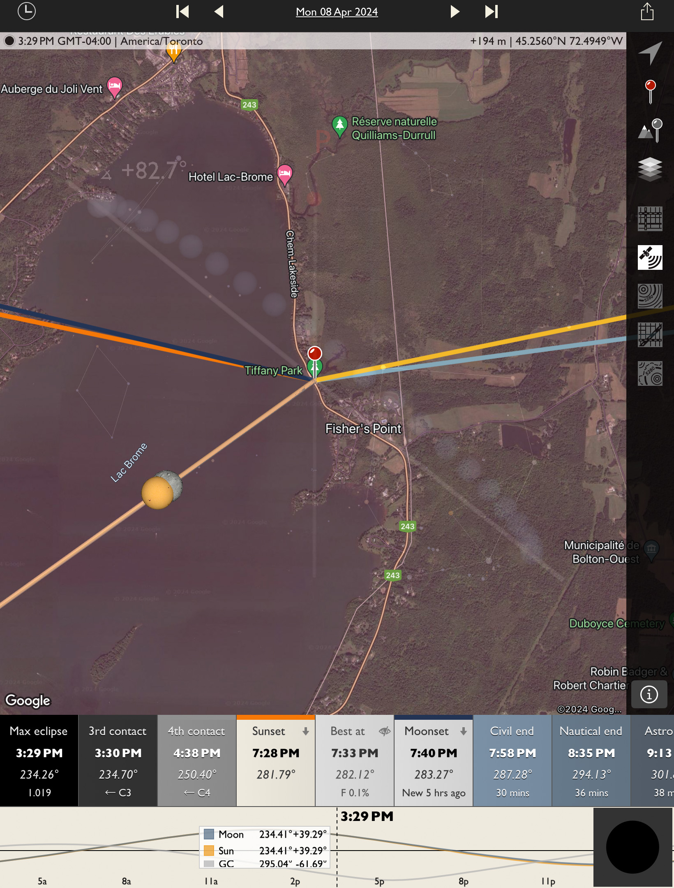Switch to the street map style
Viewport: 674px width, 888px height.
coord(650,219)
